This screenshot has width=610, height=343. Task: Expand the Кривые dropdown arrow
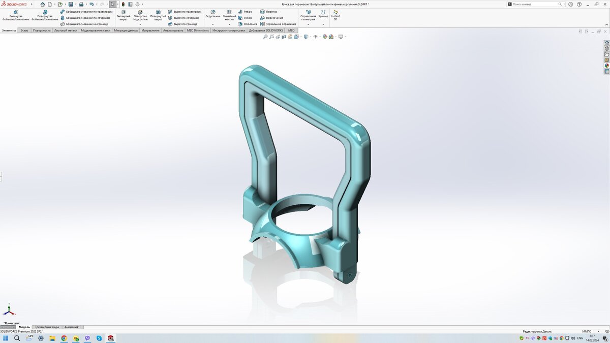click(323, 24)
